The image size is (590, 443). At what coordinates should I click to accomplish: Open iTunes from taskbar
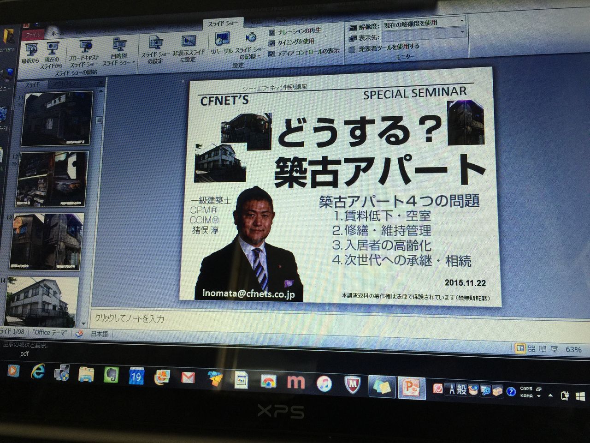tap(324, 383)
